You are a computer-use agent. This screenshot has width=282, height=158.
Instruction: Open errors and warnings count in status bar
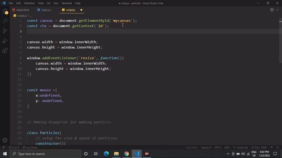pos(14,147)
